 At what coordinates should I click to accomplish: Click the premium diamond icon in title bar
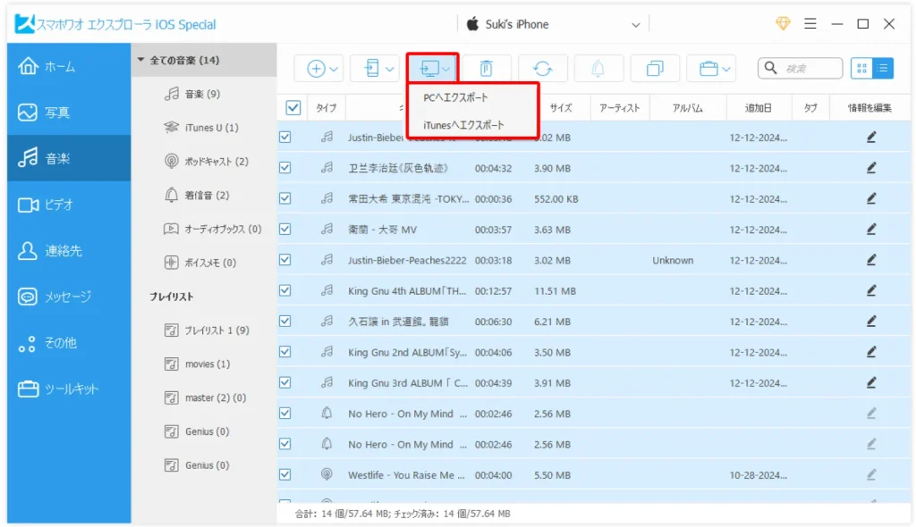[x=784, y=24]
